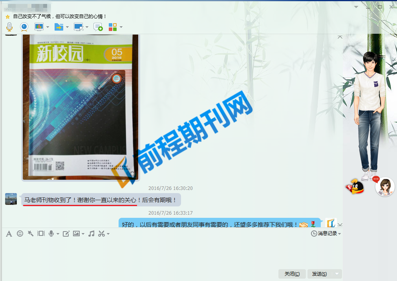397x281 pixels.
Task: Click the voice message microphone icon
Action: point(51,234)
